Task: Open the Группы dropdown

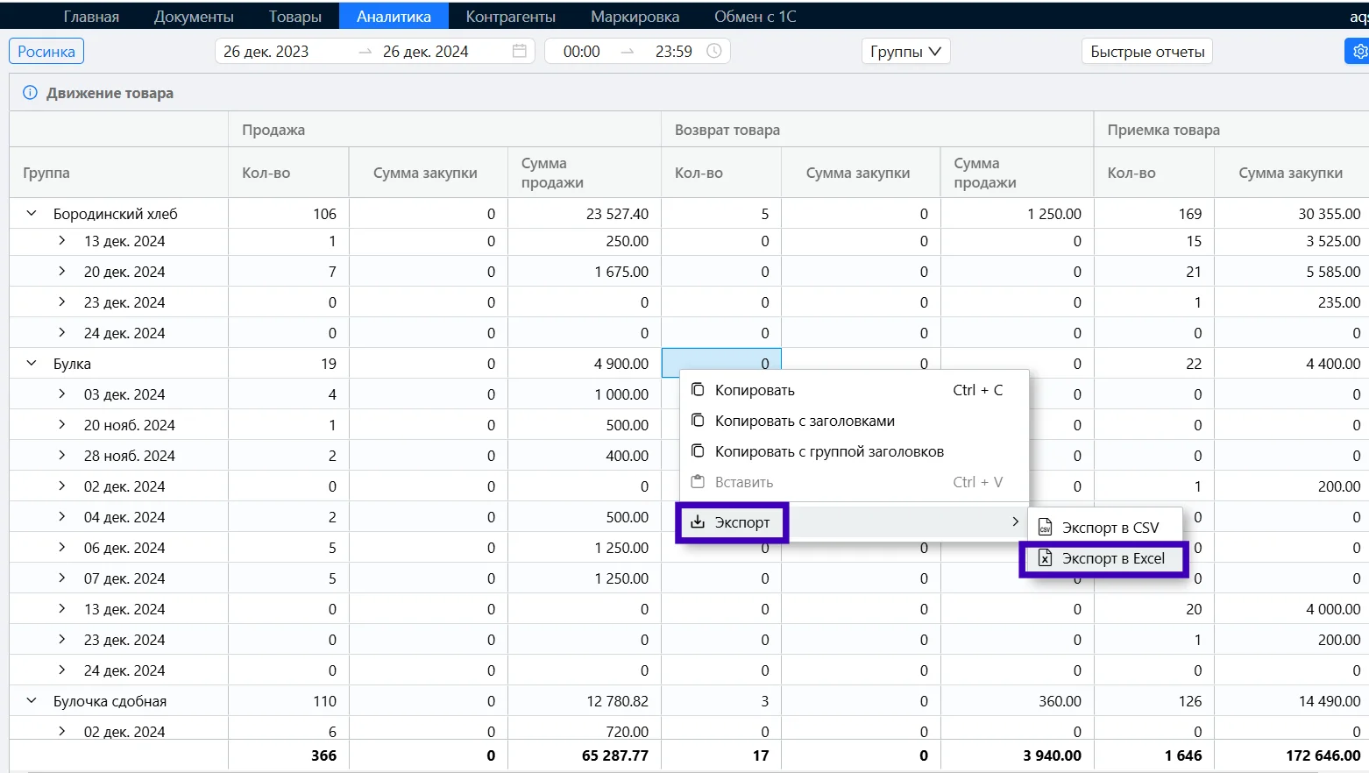Action: click(905, 52)
